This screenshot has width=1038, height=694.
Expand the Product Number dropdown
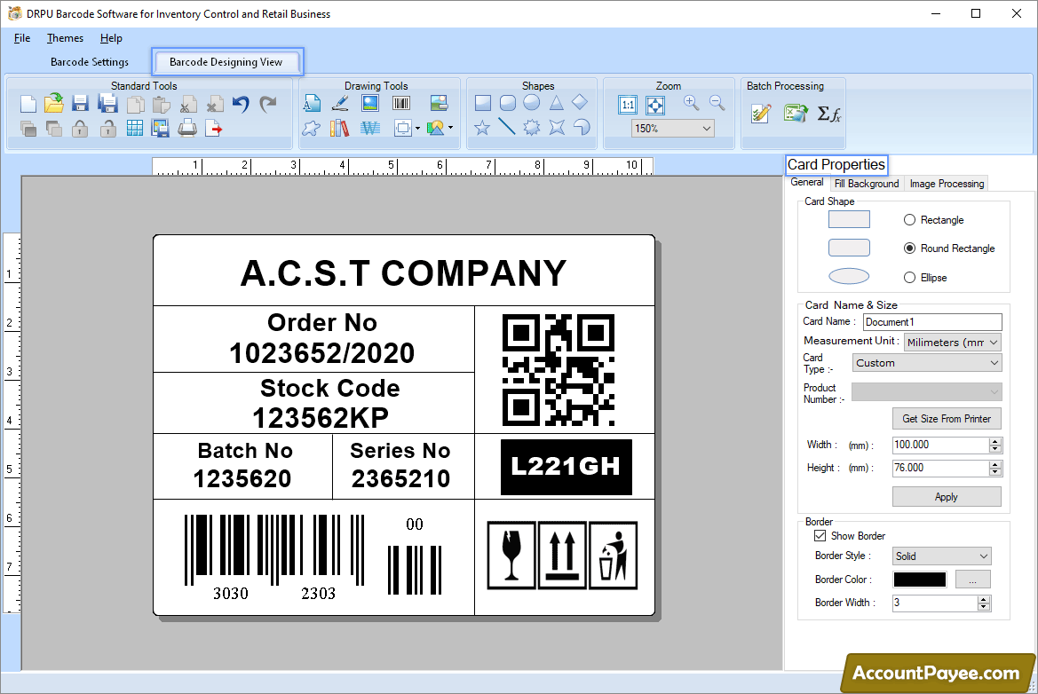(927, 391)
